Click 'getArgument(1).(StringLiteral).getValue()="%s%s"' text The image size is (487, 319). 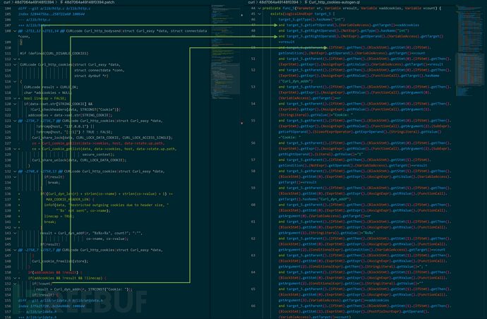coord(327,233)
